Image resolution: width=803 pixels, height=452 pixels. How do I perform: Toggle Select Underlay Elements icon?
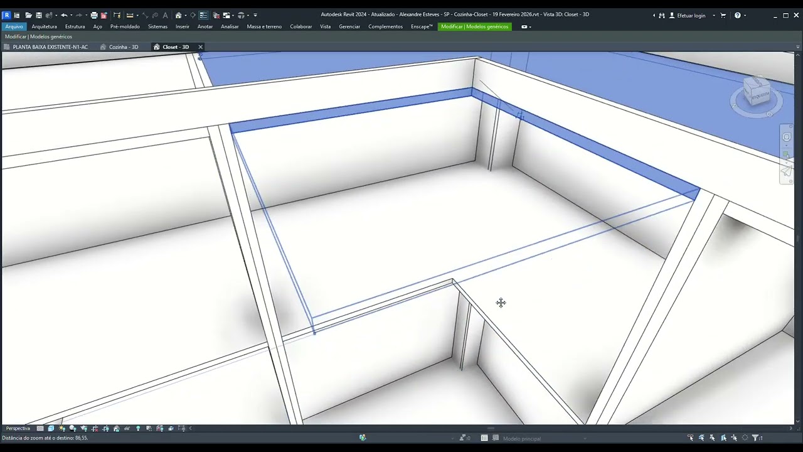(x=701, y=438)
